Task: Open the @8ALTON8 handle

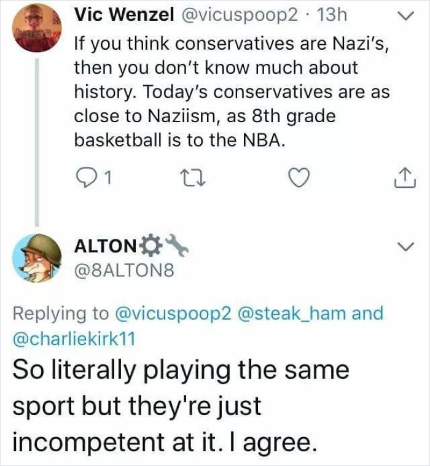Action: (124, 271)
